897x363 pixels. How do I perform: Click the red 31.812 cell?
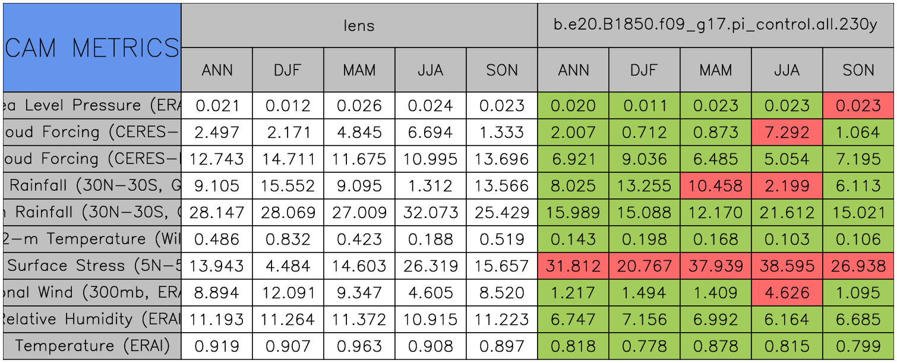pos(573,266)
